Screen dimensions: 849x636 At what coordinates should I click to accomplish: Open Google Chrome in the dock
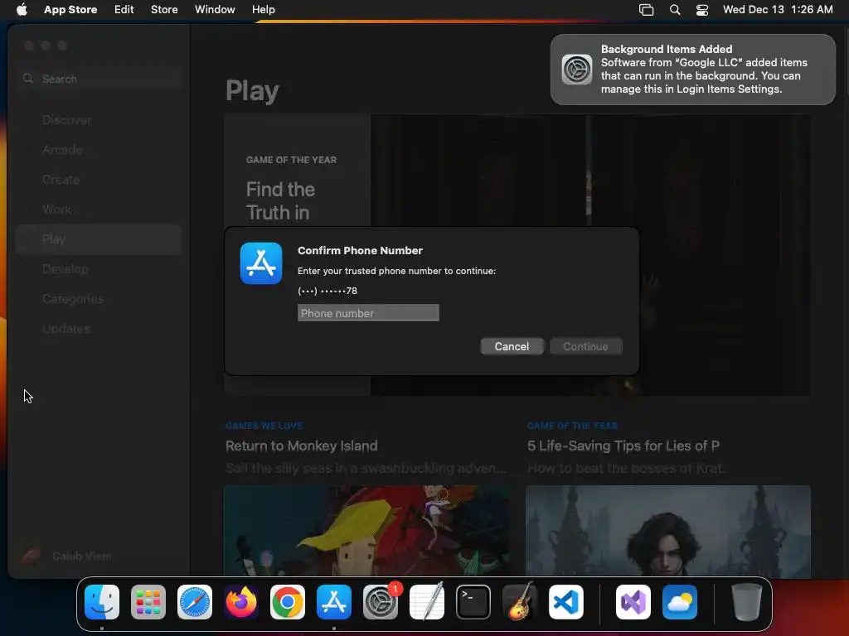[288, 602]
